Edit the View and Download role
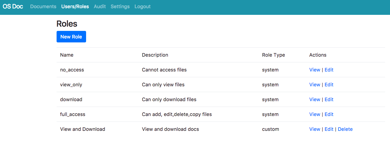The width and height of the screenshot is (390, 146). click(329, 129)
